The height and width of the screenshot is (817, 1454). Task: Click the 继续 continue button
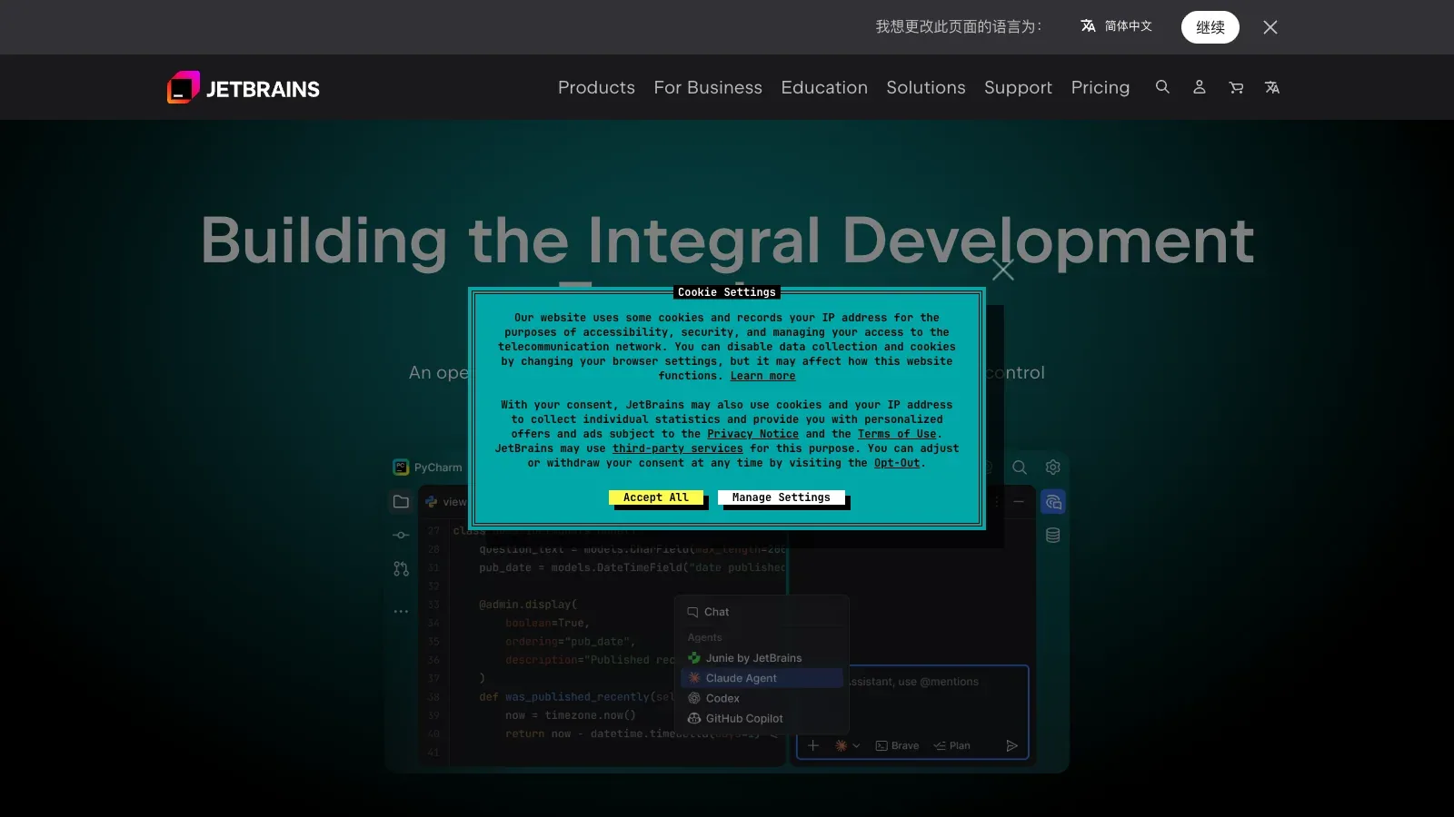pyautogui.click(x=1210, y=27)
